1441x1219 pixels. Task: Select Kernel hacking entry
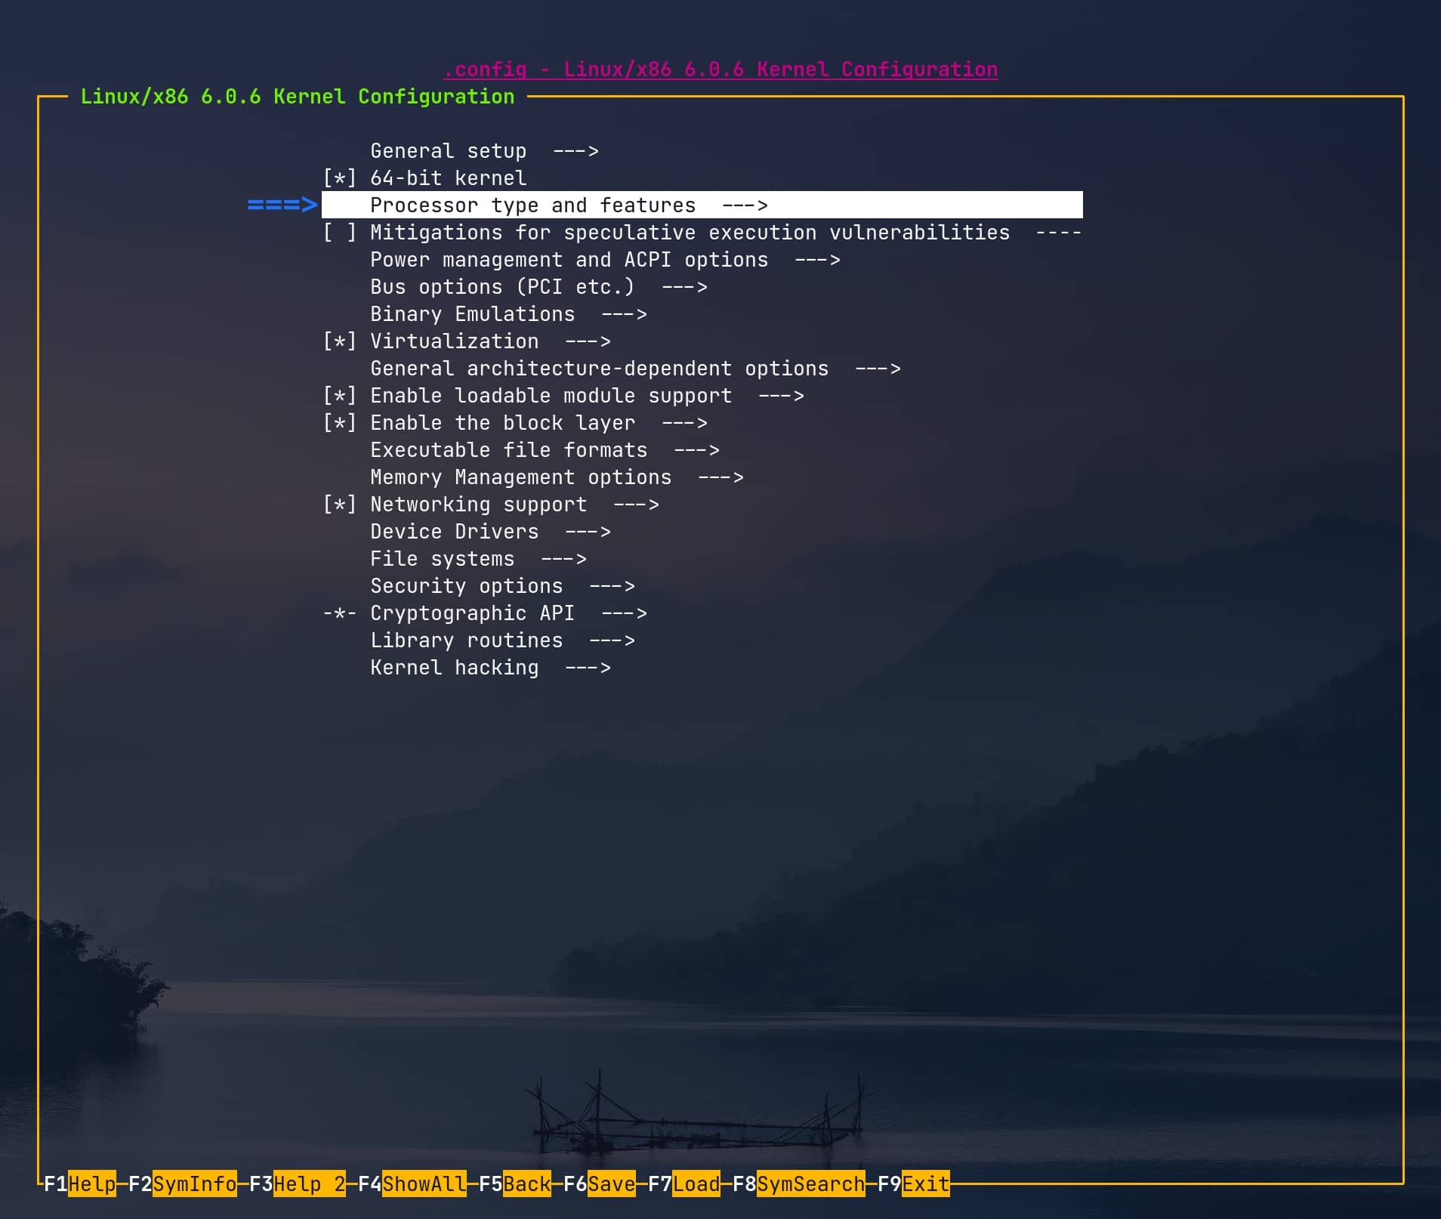coord(490,668)
